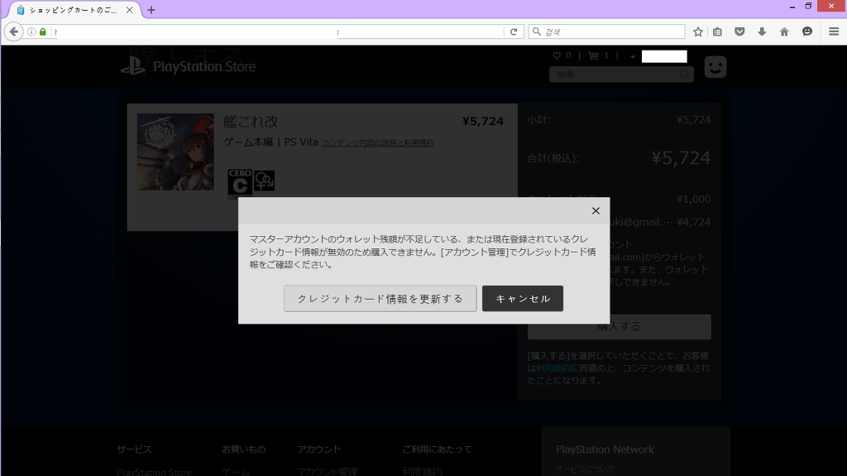Click the PlayStation Store logo
Viewport: 847px width, 476px height.
pyautogui.click(x=188, y=66)
